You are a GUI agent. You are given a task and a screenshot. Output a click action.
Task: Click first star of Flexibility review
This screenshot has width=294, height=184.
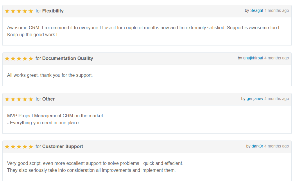(7, 11)
